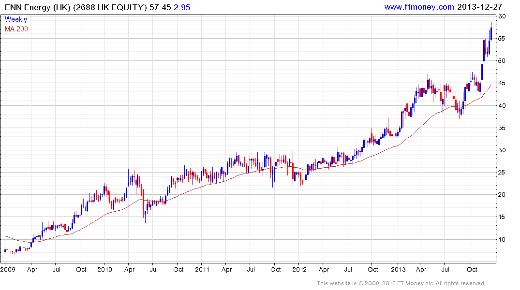
Task: Click the 2013 year axis label
Action: click(398, 269)
